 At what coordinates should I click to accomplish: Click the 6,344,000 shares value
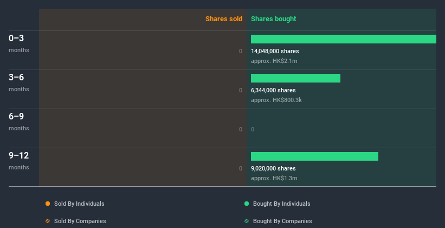pos(273,90)
